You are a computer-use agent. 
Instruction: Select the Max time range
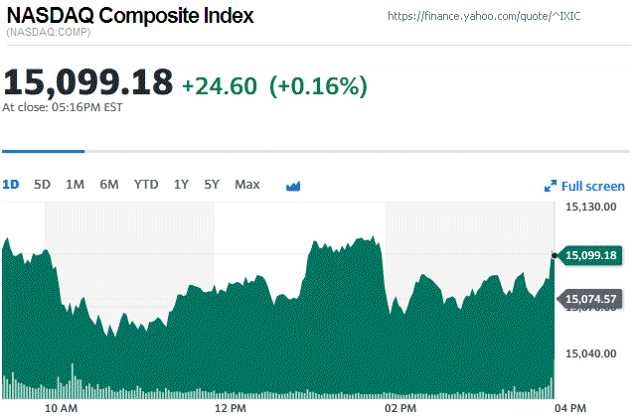(x=247, y=185)
